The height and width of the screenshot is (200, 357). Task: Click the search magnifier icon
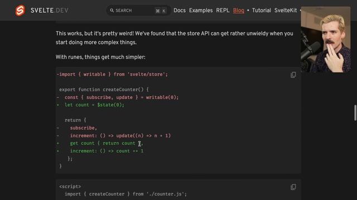tap(112, 11)
